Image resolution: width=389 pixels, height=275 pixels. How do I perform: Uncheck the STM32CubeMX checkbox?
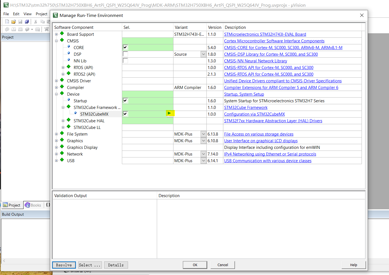point(125,114)
